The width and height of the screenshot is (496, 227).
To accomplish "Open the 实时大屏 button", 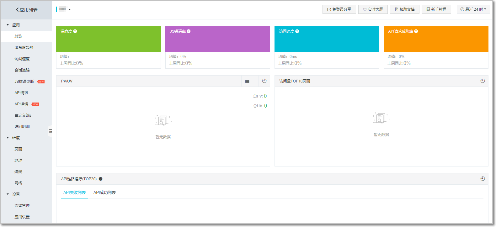I will coord(373,9).
